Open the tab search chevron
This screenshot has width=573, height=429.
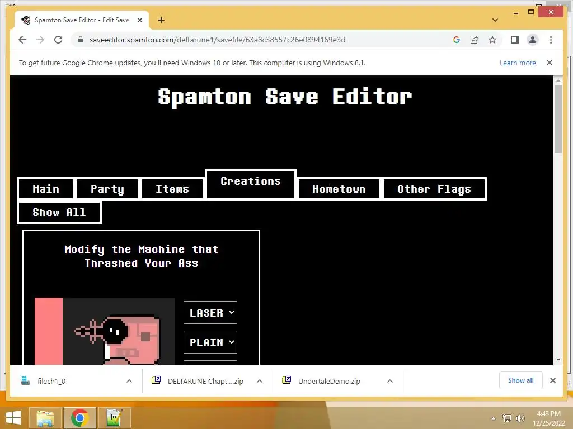(x=495, y=20)
